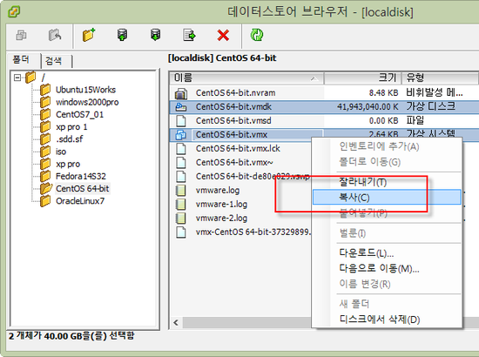Image resolution: width=479 pixels, height=357 pixels.
Task: Click the CentOS 64-bit.vmx virtual machine icon
Action: pyautogui.click(x=181, y=134)
